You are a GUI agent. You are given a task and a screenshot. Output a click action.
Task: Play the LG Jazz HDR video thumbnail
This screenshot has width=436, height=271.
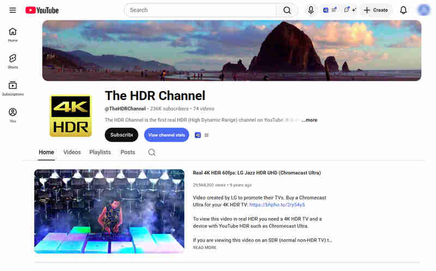tap(110, 211)
